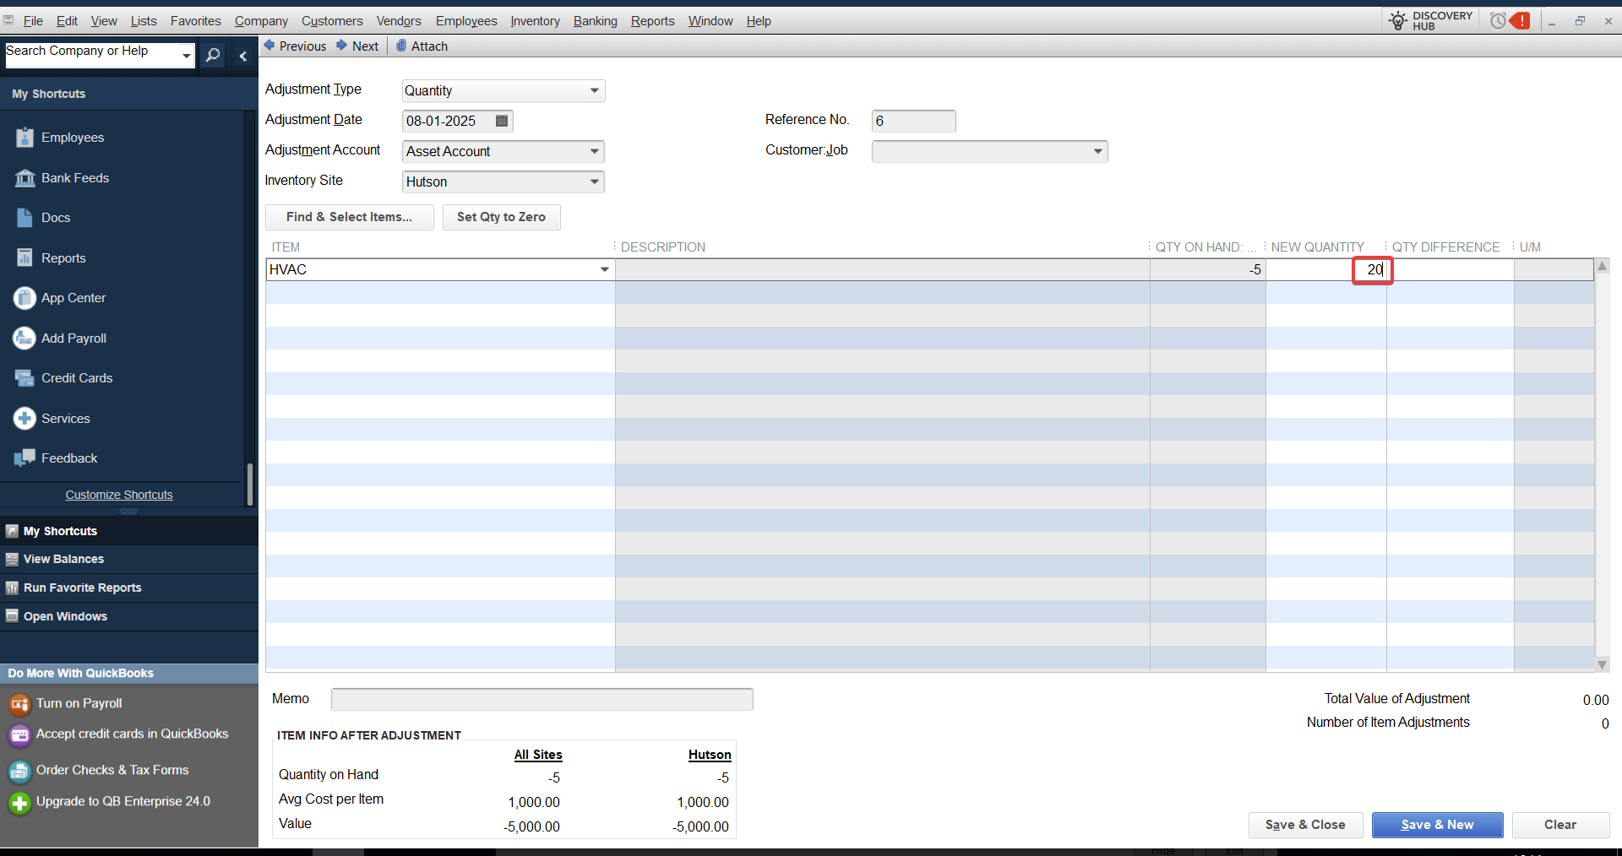Click the New Quantity cell showing 20
Screen dimensions: 1622x856
coord(1325,269)
